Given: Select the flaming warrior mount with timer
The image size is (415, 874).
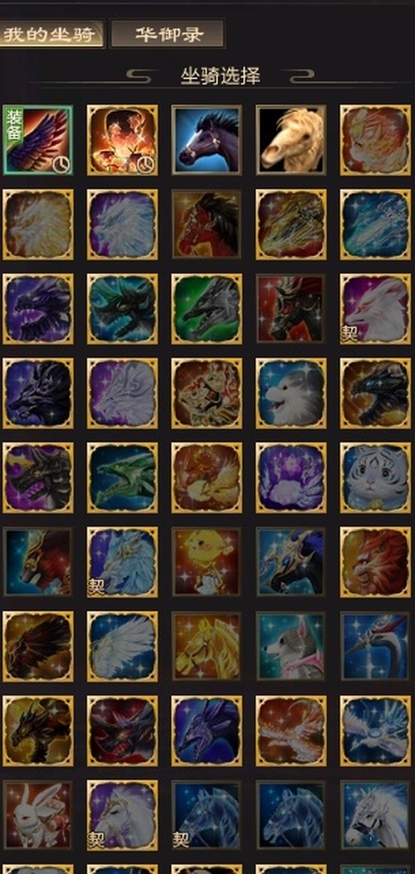Looking at the screenshot, I should [x=122, y=140].
